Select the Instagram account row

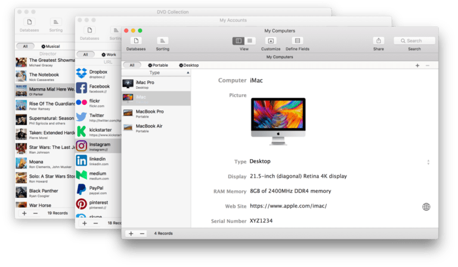pos(98,146)
